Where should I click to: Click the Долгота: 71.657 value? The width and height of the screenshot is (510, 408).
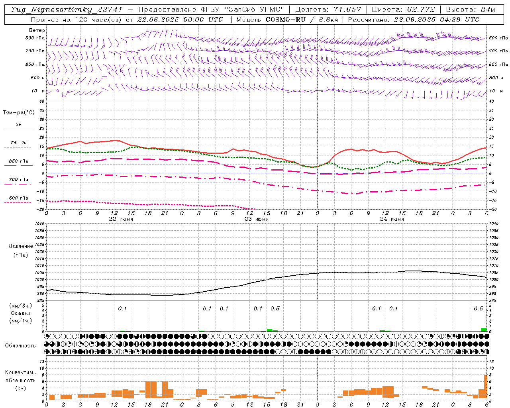pos(328,10)
